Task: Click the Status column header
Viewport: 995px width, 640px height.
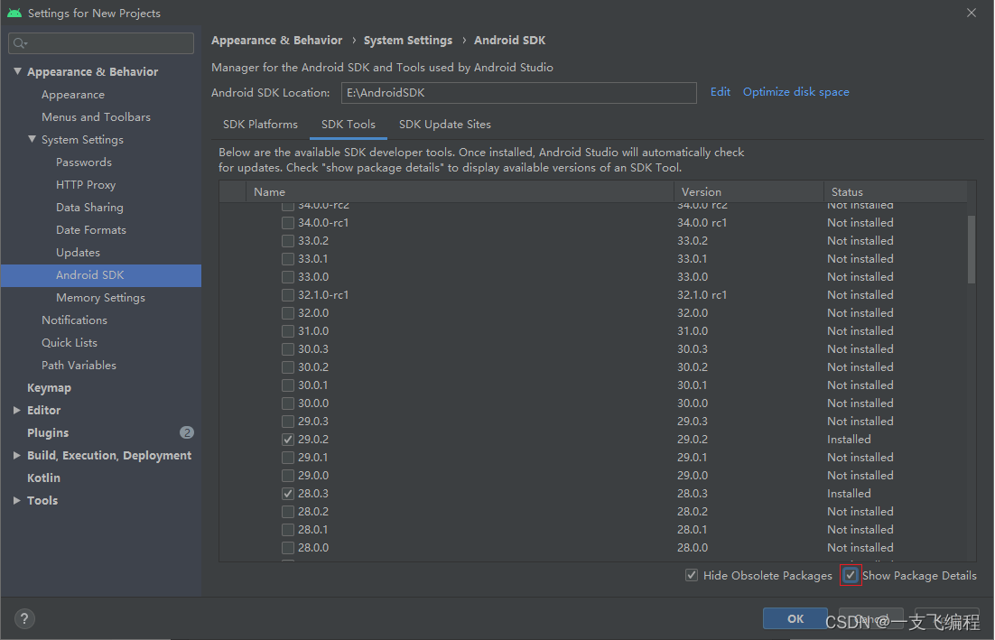Action: tap(896, 191)
